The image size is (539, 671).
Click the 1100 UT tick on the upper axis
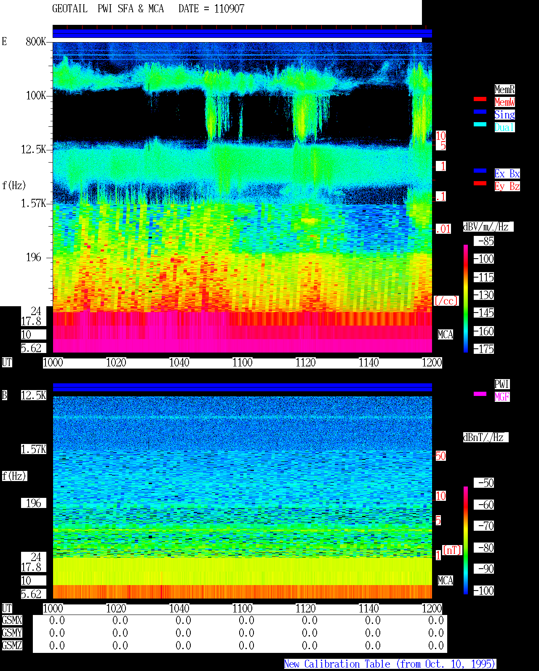[243, 363]
